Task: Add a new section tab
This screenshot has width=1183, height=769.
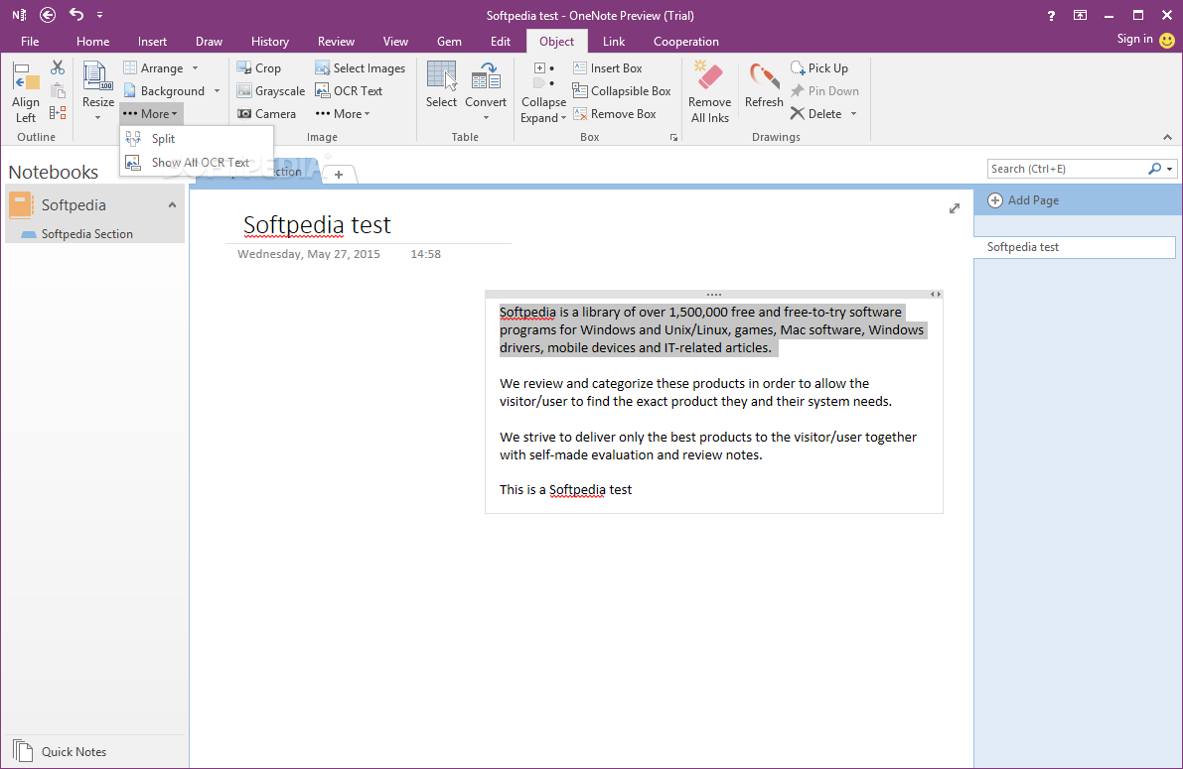Action: point(339,175)
